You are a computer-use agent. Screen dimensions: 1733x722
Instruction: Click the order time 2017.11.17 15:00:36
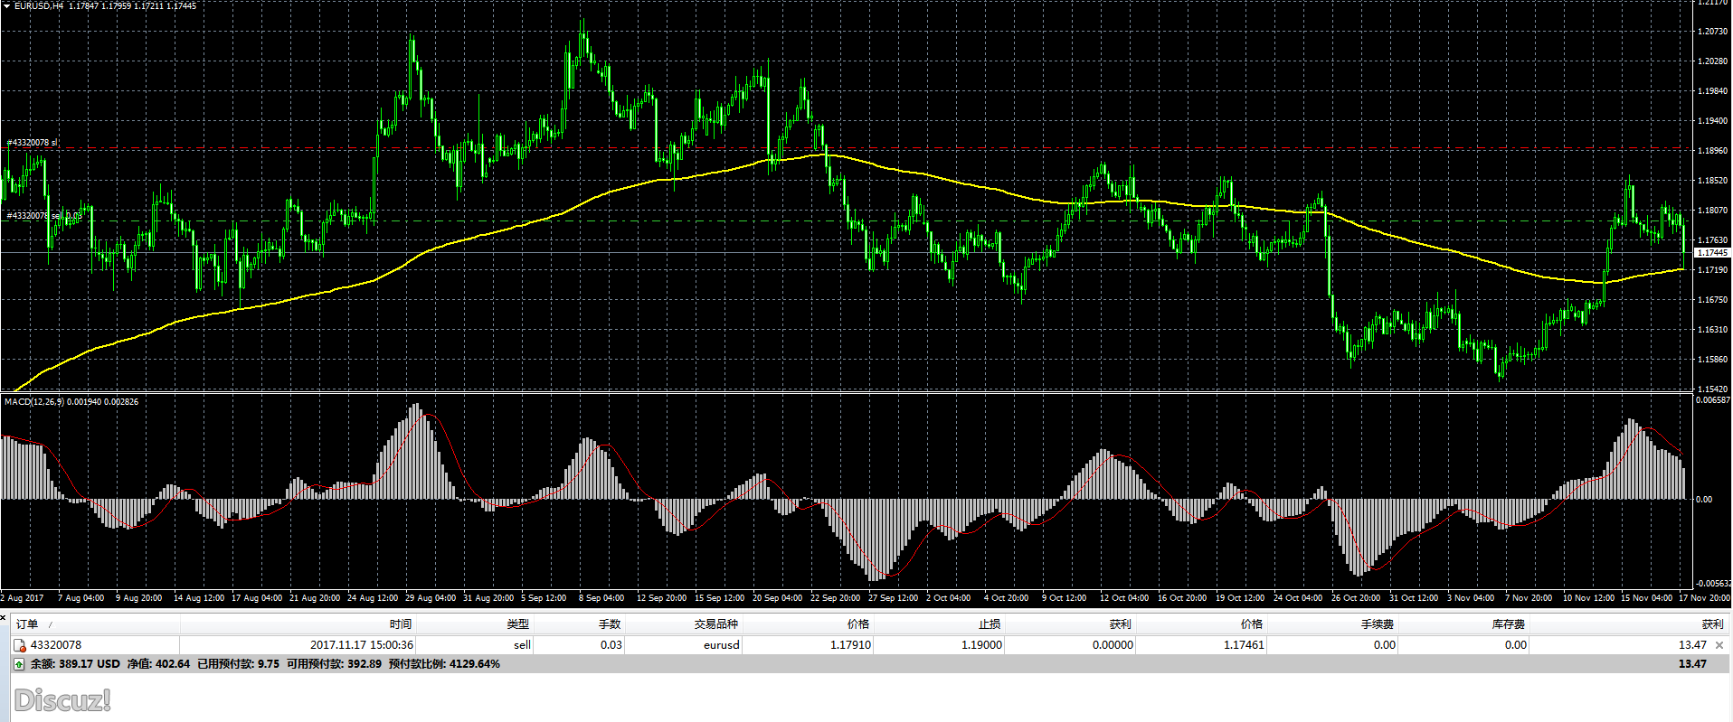pyautogui.click(x=362, y=645)
